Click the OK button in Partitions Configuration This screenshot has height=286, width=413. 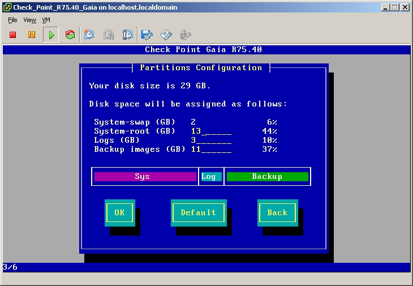120,213
